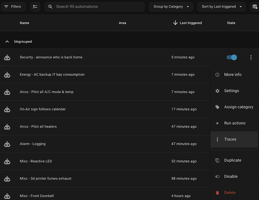Open the Sort by Last triggered dropdown
Viewport: 259px width, 200px height.
221,7
